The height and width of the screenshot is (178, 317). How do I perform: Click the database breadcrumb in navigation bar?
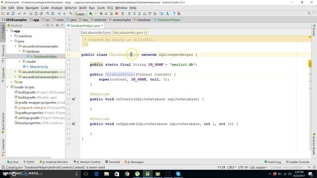point(142,20)
